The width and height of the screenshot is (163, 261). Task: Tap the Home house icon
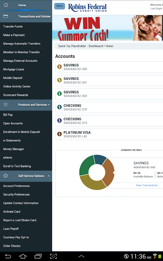(x=6, y=5)
